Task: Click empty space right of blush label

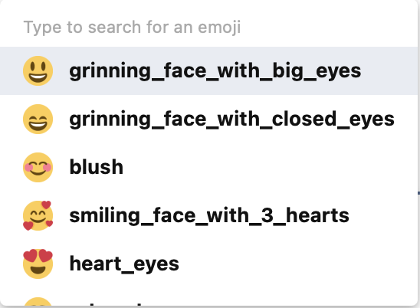Action: [267, 167]
